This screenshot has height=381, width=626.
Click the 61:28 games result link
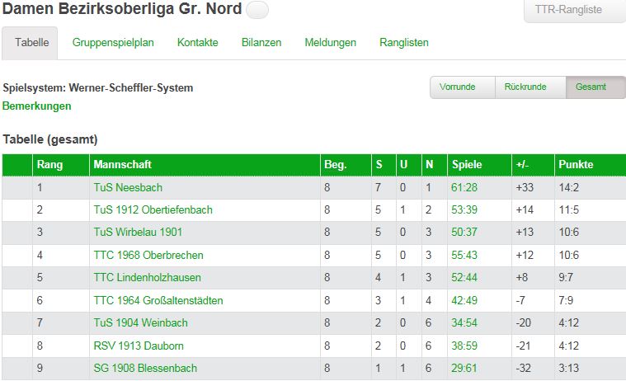point(464,187)
